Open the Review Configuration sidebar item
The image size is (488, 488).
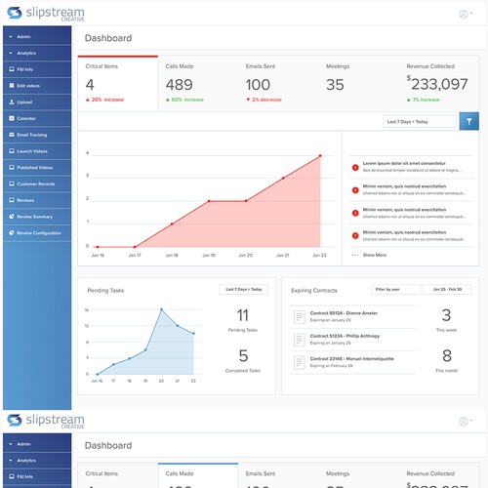click(37, 233)
